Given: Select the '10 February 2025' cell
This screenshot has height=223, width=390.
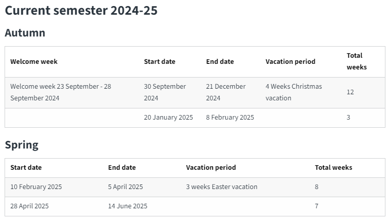Looking at the screenshot, I should tap(36, 187).
